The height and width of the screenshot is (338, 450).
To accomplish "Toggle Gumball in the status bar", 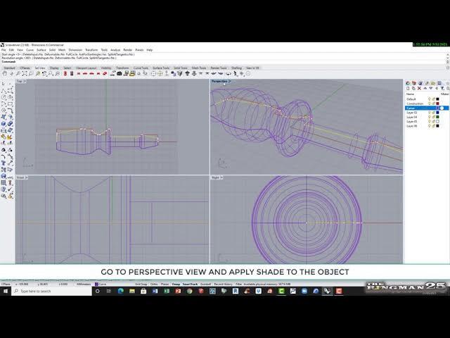I will pos(205,284).
